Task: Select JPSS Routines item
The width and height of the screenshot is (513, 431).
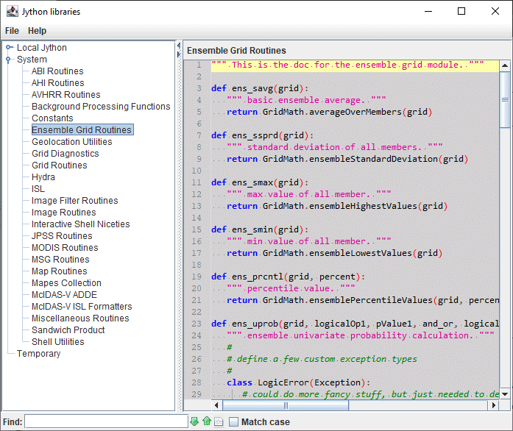Action: [x=62, y=236]
